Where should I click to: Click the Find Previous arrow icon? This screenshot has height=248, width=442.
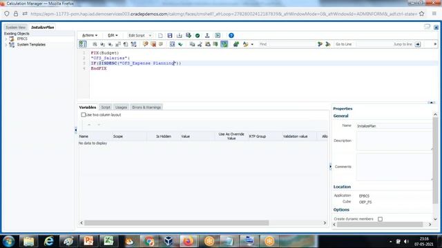(328, 44)
